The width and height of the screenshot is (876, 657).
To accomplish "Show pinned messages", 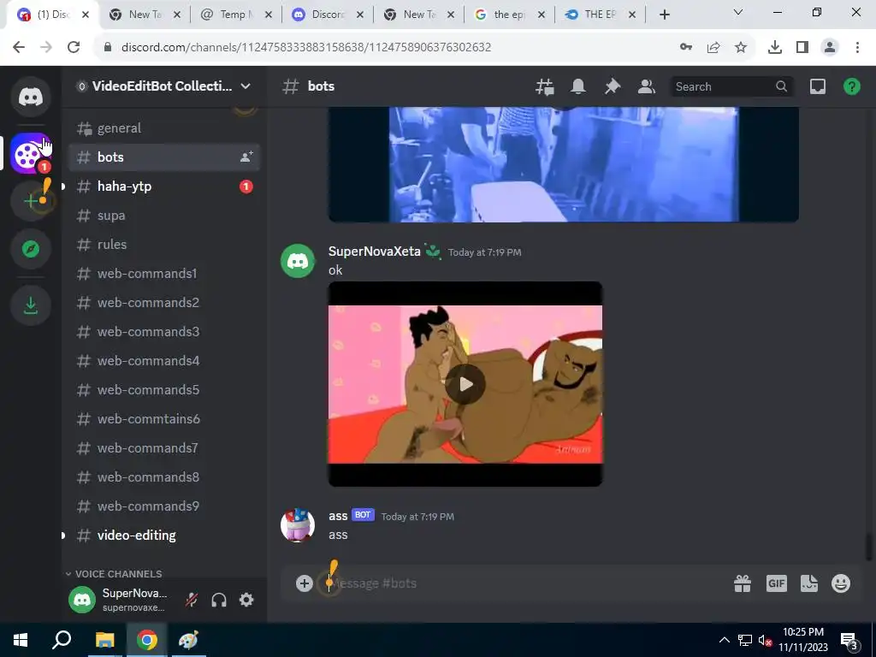I will coord(613,86).
